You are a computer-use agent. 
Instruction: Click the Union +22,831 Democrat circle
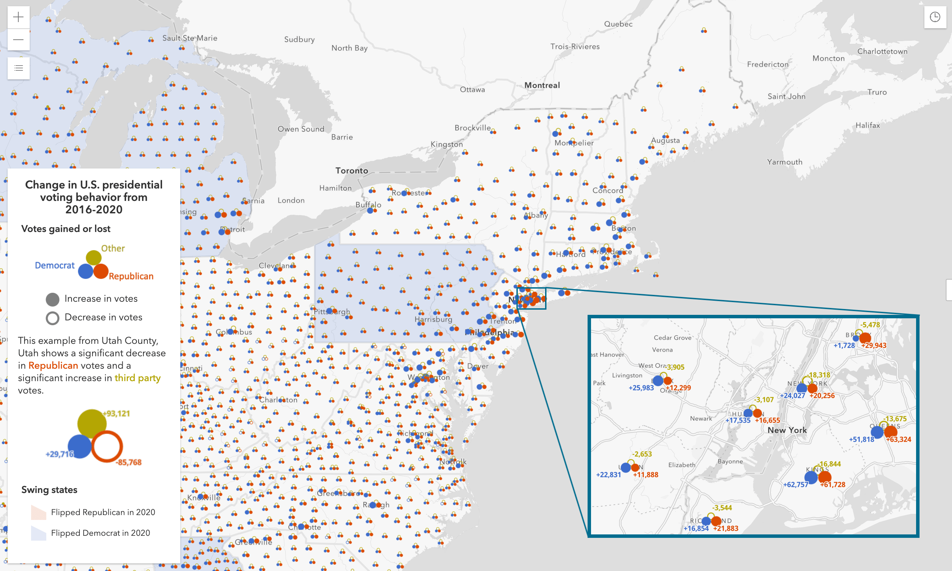click(x=626, y=468)
